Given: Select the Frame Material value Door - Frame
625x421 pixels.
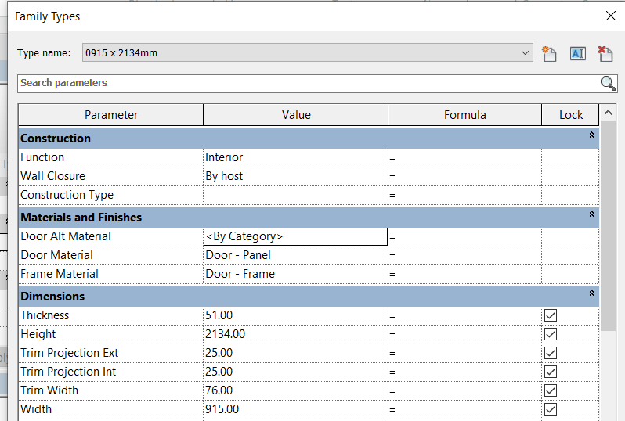Looking at the screenshot, I should 295,274.
